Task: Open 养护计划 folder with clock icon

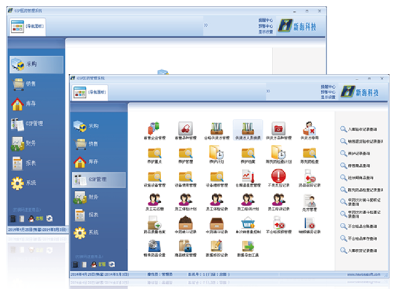Action: click(x=217, y=154)
